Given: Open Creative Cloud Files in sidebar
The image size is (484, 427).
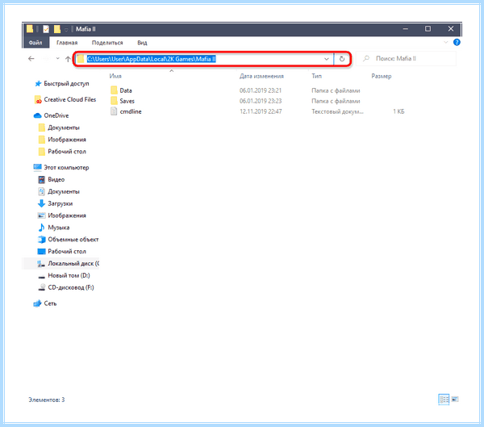Looking at the screenshot, I should click(x=70, y=99).
